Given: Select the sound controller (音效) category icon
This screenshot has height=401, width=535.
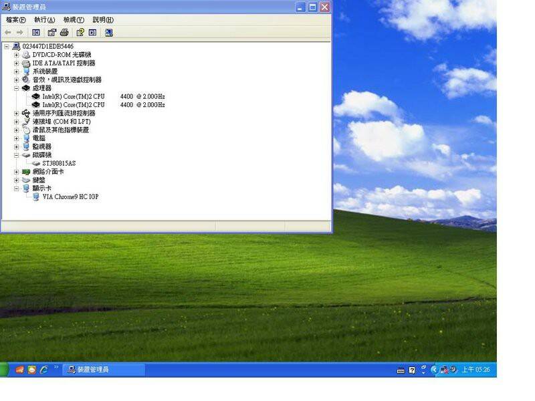Looking at the screenshot, I should coord(26,80).
